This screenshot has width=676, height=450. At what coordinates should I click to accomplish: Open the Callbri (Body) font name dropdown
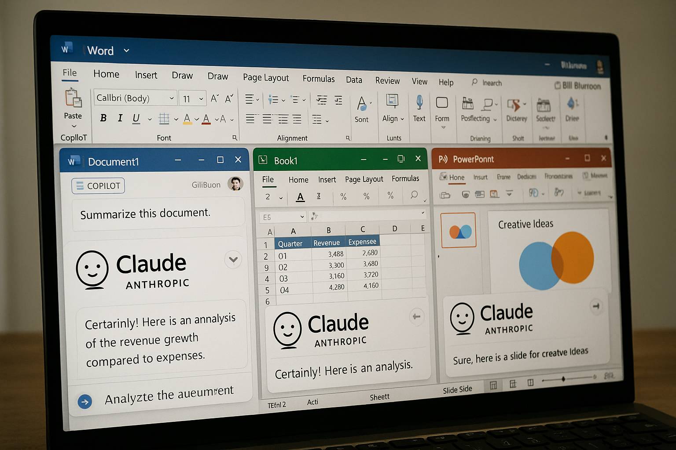(x=172, y=98)
